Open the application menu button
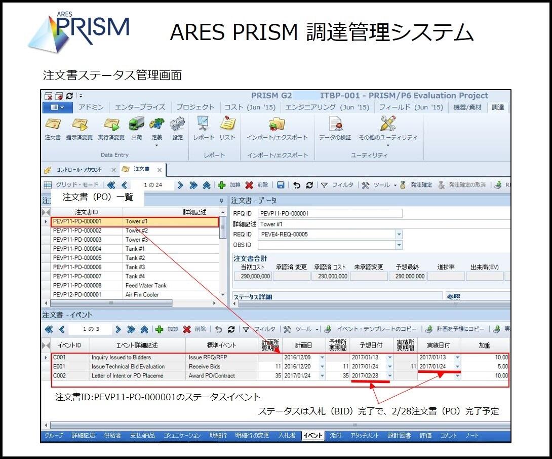552x459 pixels. pyautogui.click(x=57, y=107)
